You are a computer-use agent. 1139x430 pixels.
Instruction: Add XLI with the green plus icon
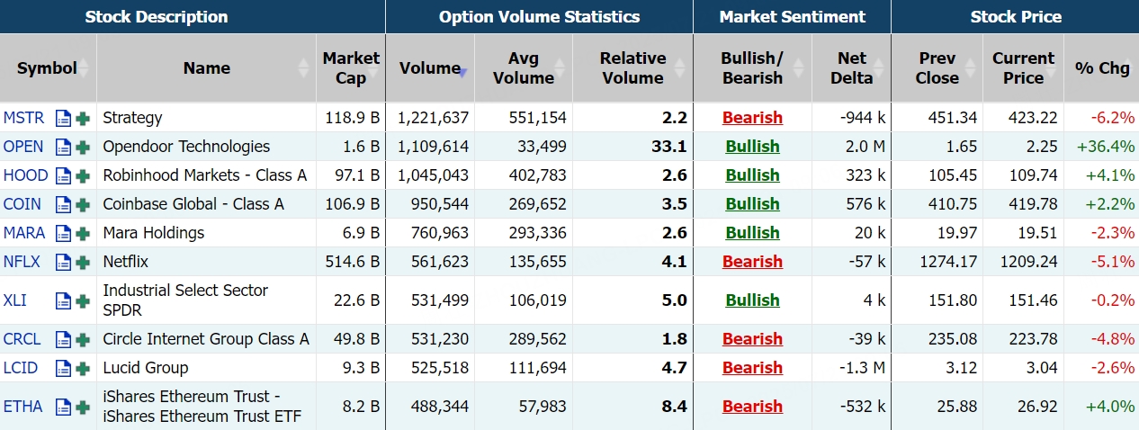point(83,301)
